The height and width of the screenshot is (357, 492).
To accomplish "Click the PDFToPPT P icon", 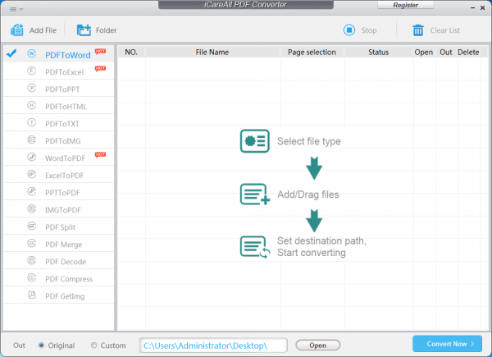I will coord(32,89).
